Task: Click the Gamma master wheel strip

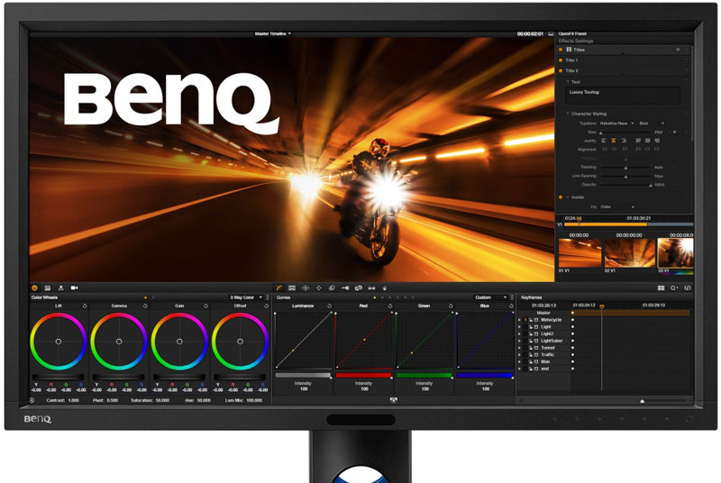Action: 119,377
